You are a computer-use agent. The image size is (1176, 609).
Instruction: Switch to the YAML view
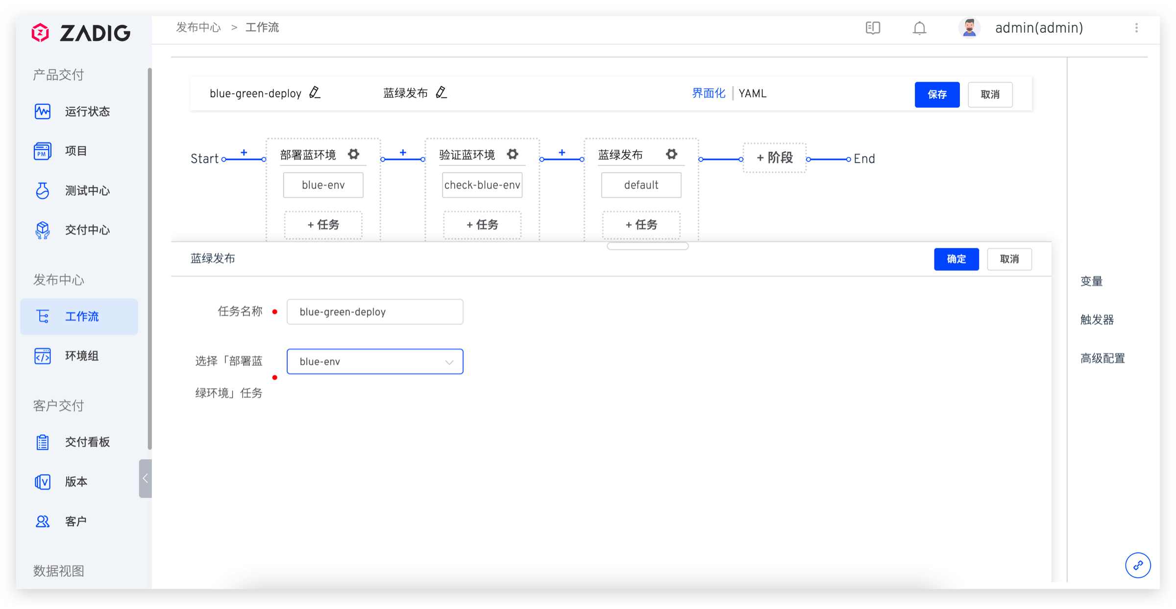(x=752, y=94)
